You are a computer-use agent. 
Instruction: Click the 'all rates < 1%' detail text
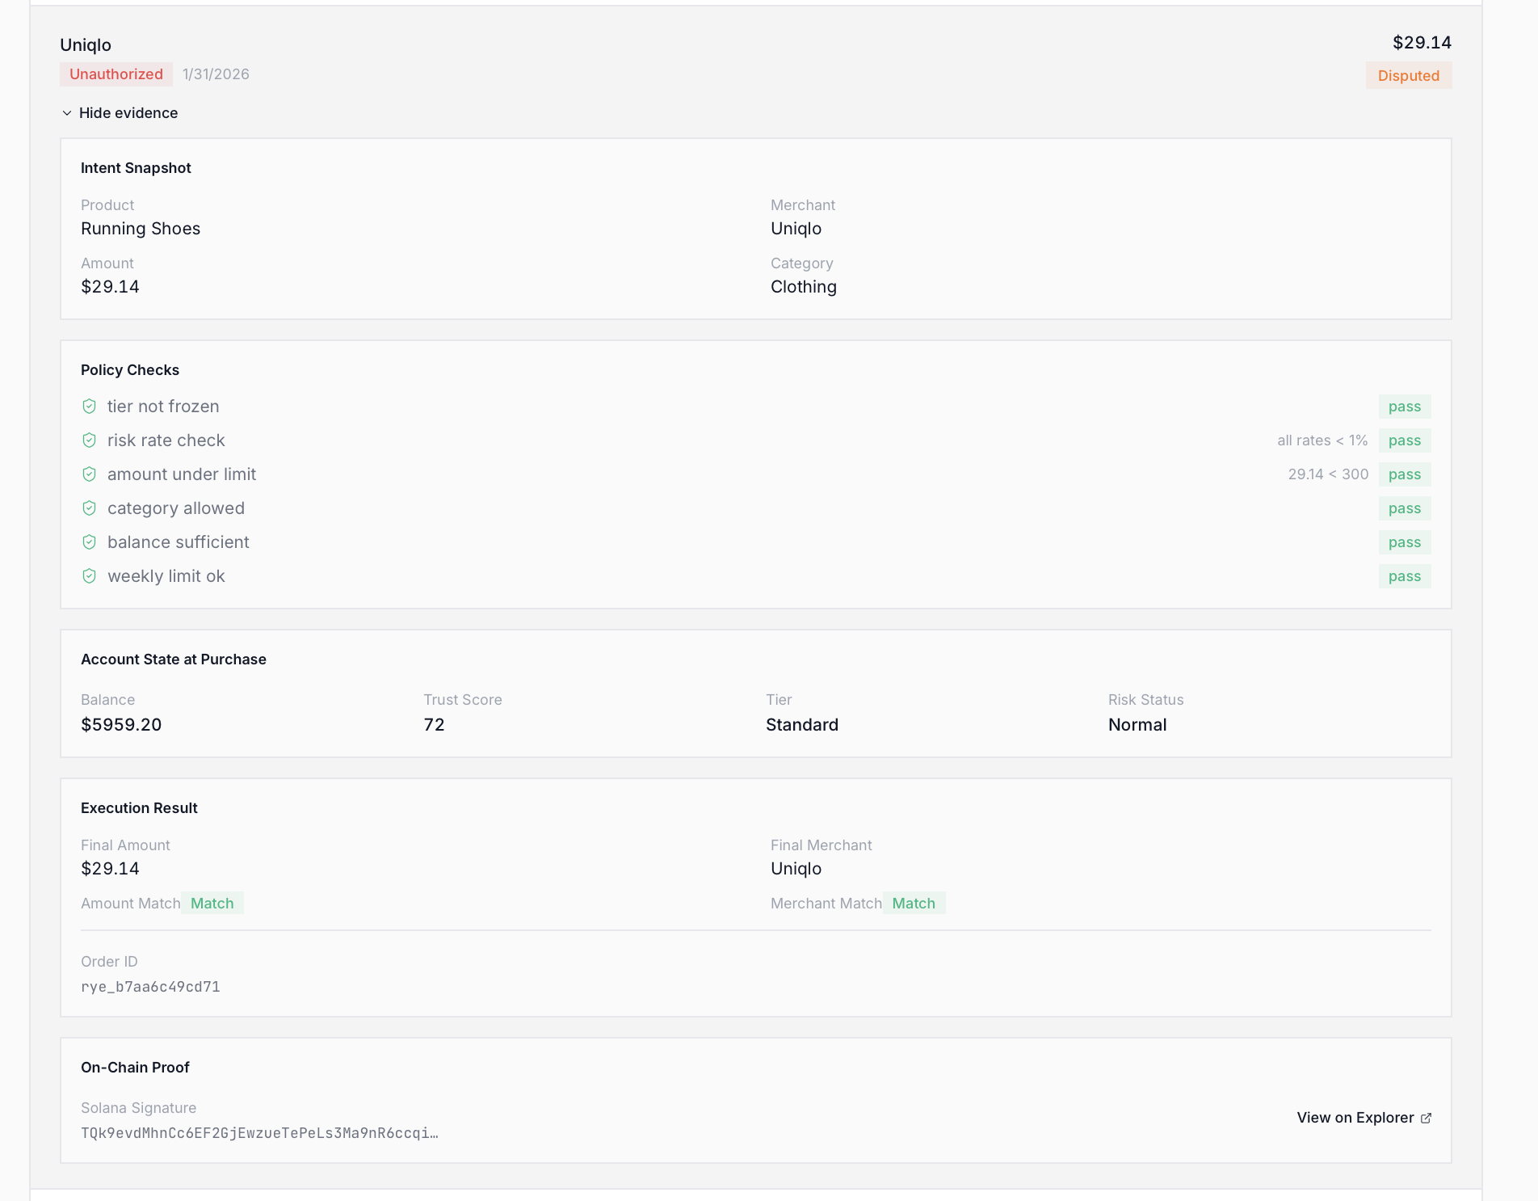(1322, 440)
